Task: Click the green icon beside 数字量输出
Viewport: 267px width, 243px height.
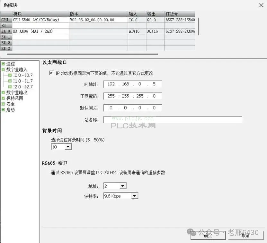Action: pos(3,92)
